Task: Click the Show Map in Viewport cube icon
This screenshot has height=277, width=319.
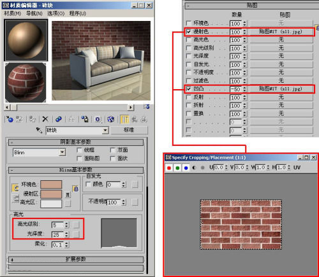Action: [x=110, y=119]
